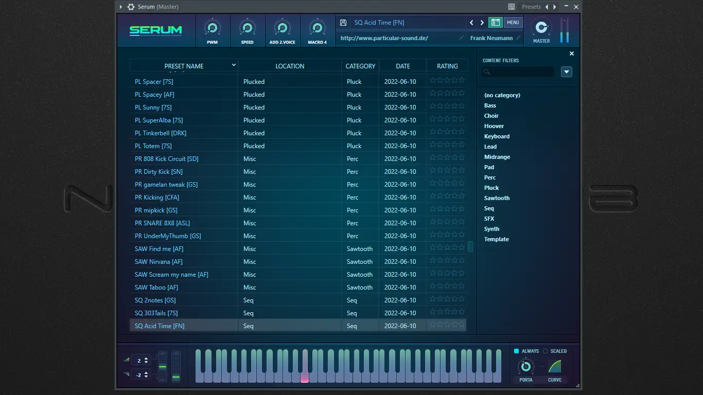Image resolution: width=703 pixels, height=395 pixels.
Task: Toggle the preset browser view icon
Action: 495,23
